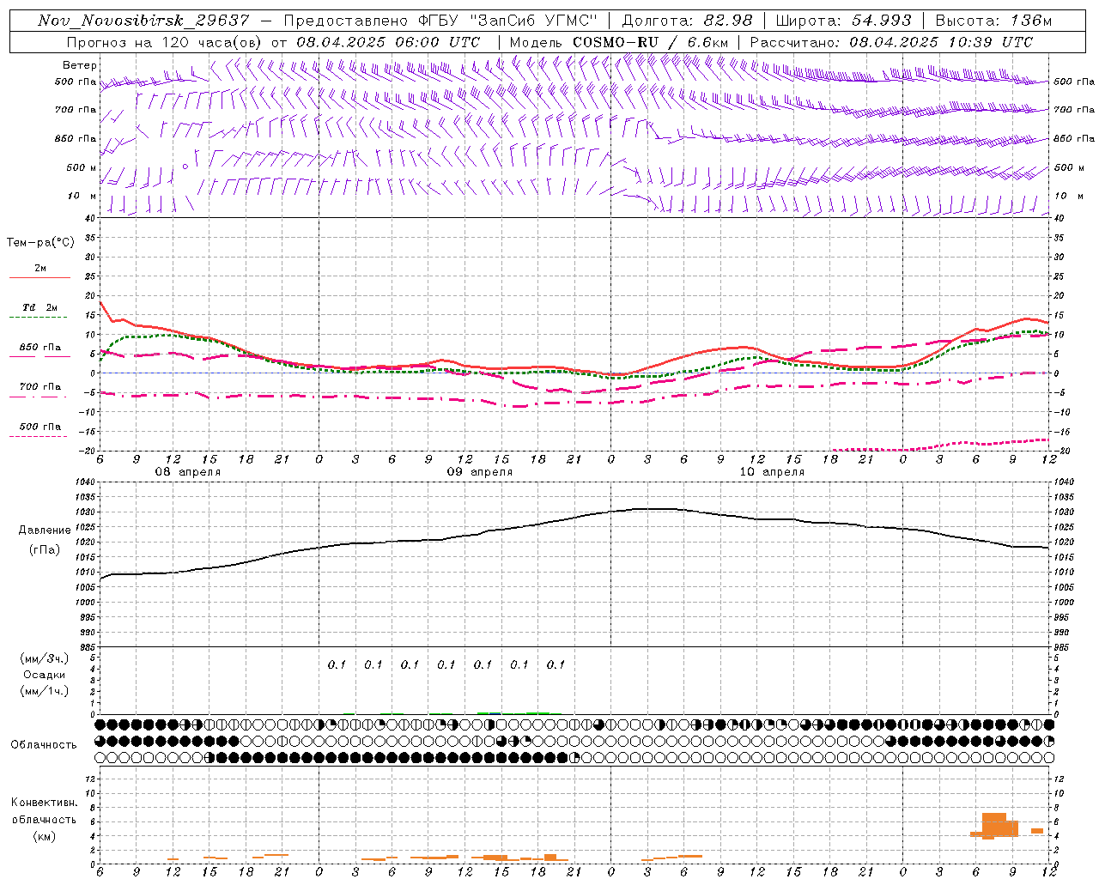Click the Давление panel label
This screenshot has width=1099, height=879.
45,530
